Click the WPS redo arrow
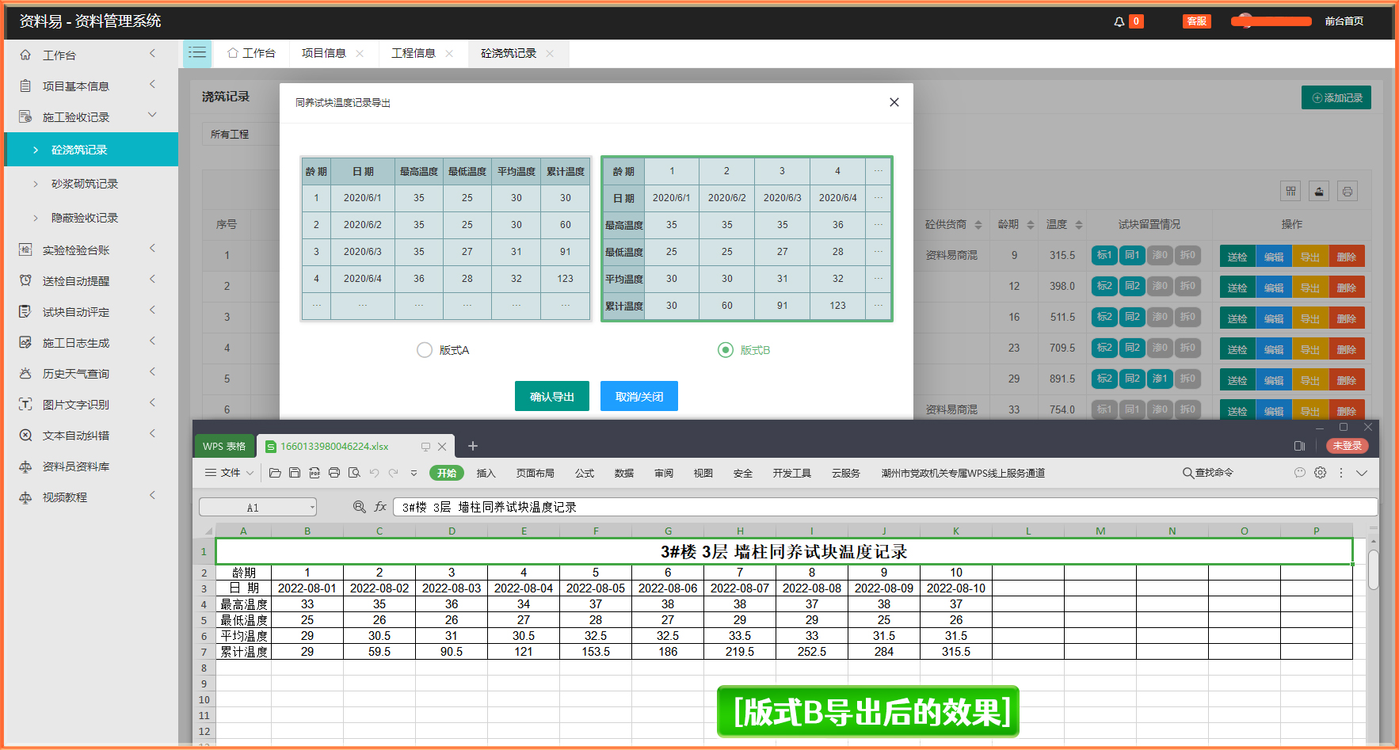The height and width of the screenshot is (750, 1399). point(393,473)
